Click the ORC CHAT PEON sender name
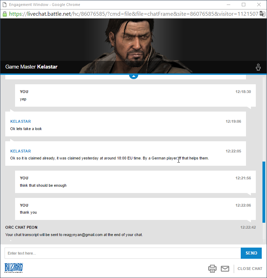Image resolution: width=267 pixels, height=278 pixels. 21,227
